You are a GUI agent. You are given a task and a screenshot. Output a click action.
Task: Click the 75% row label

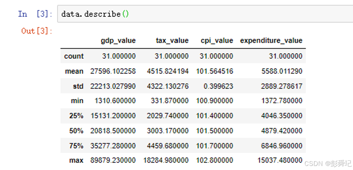point(76,146)
